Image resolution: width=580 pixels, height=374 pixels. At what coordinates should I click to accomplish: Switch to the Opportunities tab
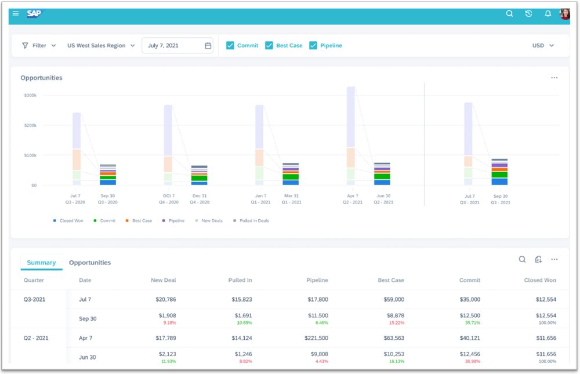(x=89, y=263)
